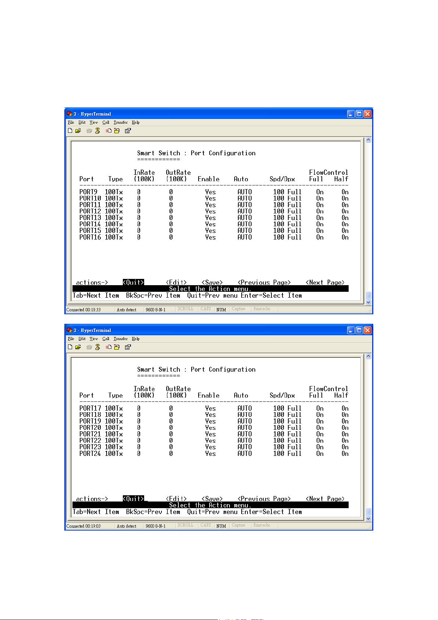Click 'Capture' status in PORT9 window
This screenshot has width=438, height=620.
click(x=238, y=309)
